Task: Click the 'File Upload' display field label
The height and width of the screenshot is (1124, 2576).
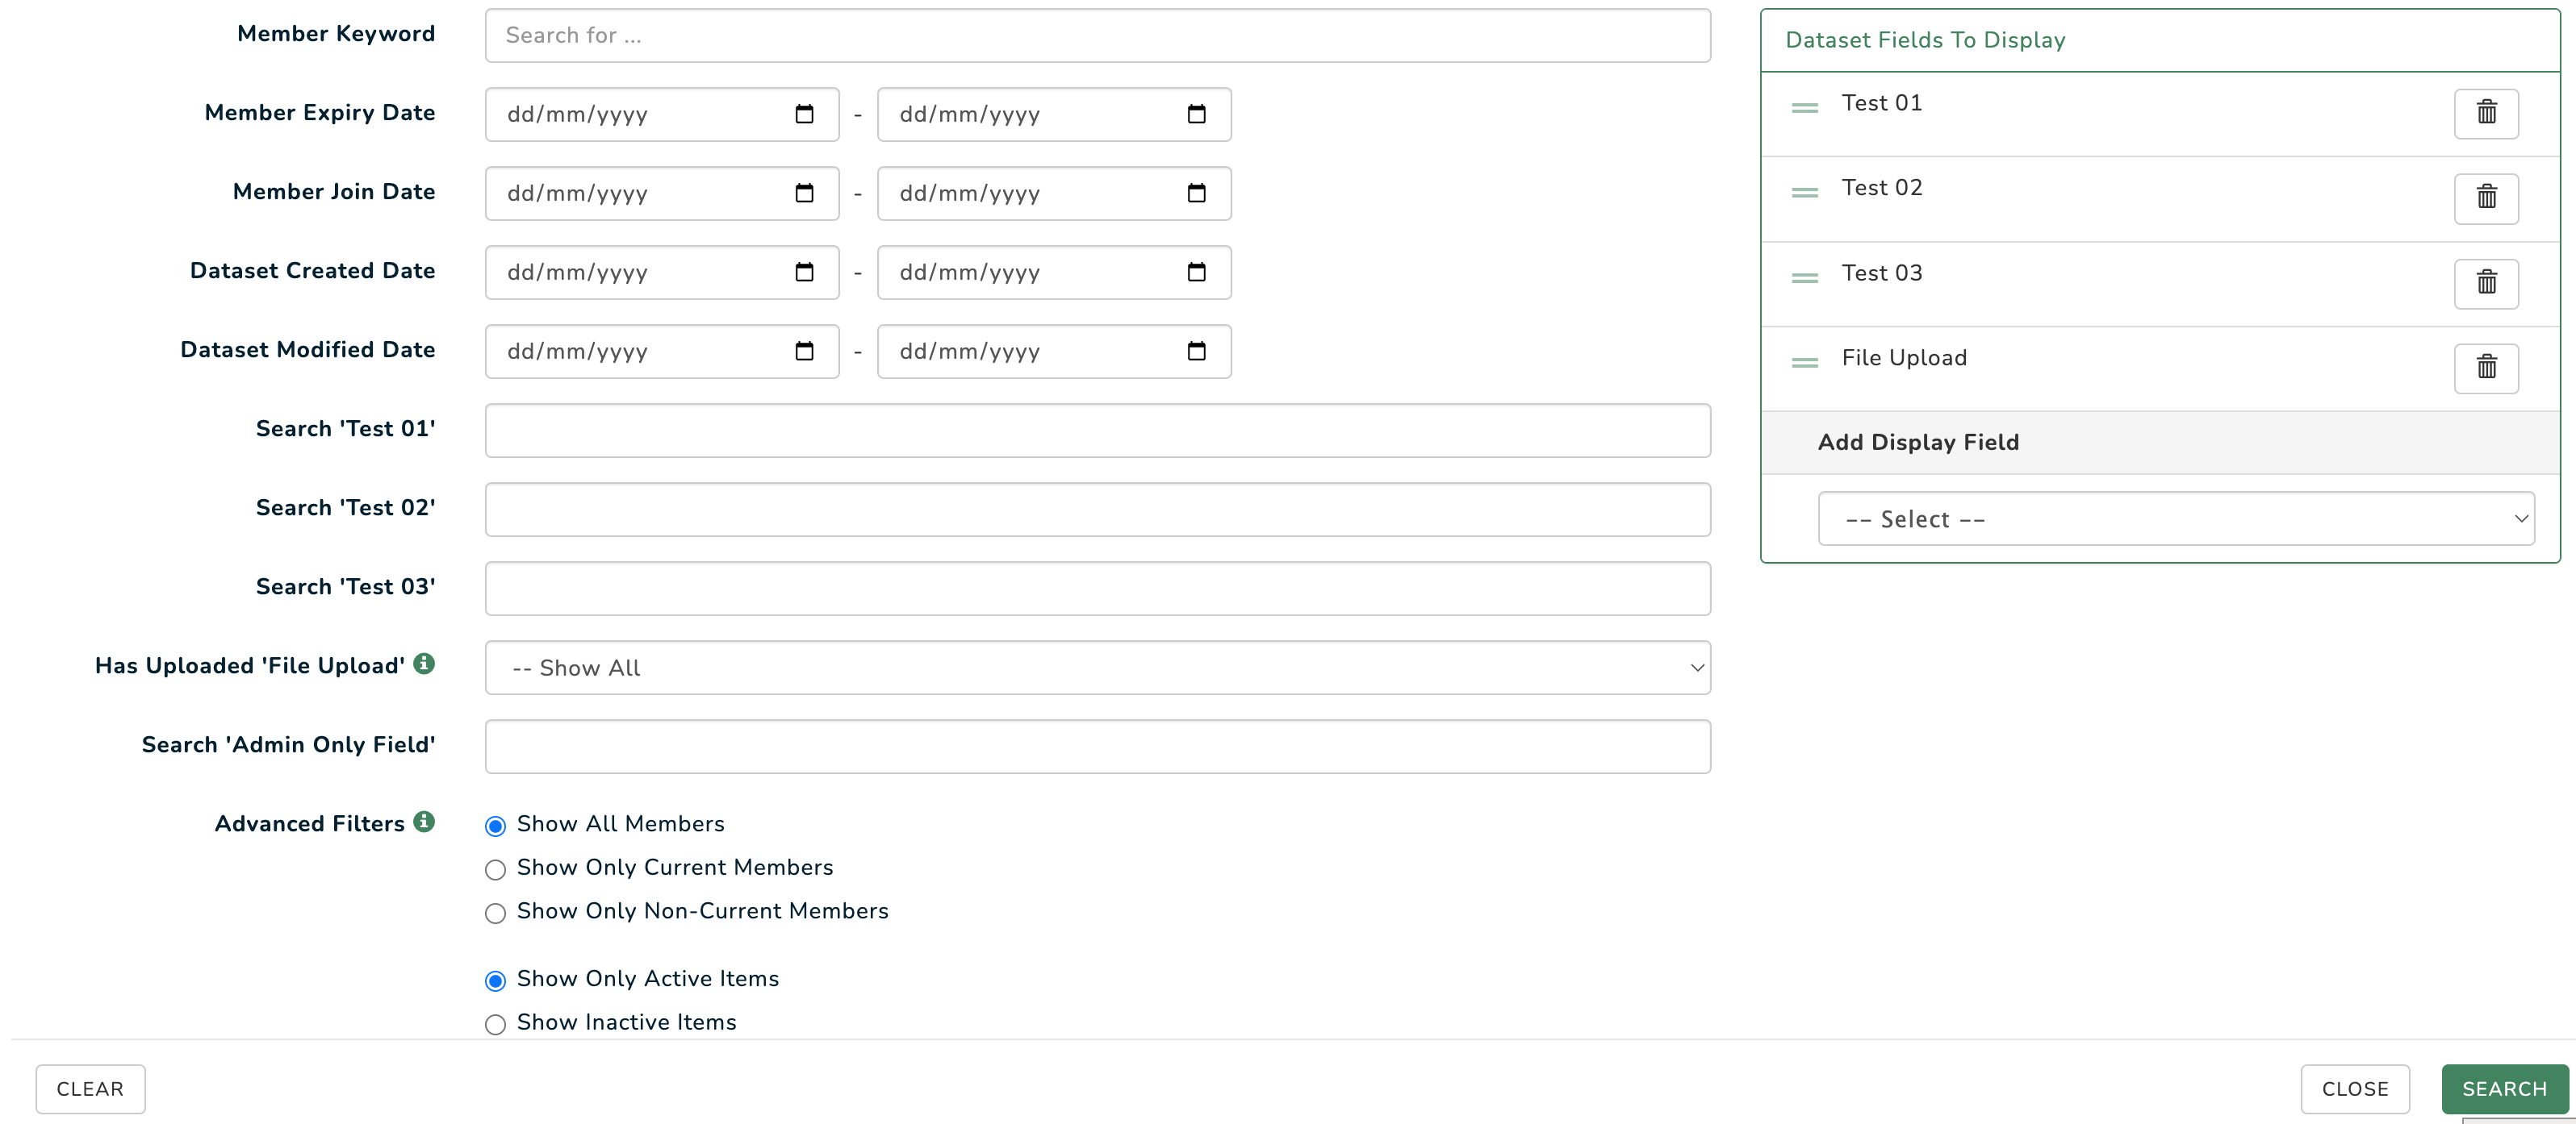Action: [x=1904, y=358]
